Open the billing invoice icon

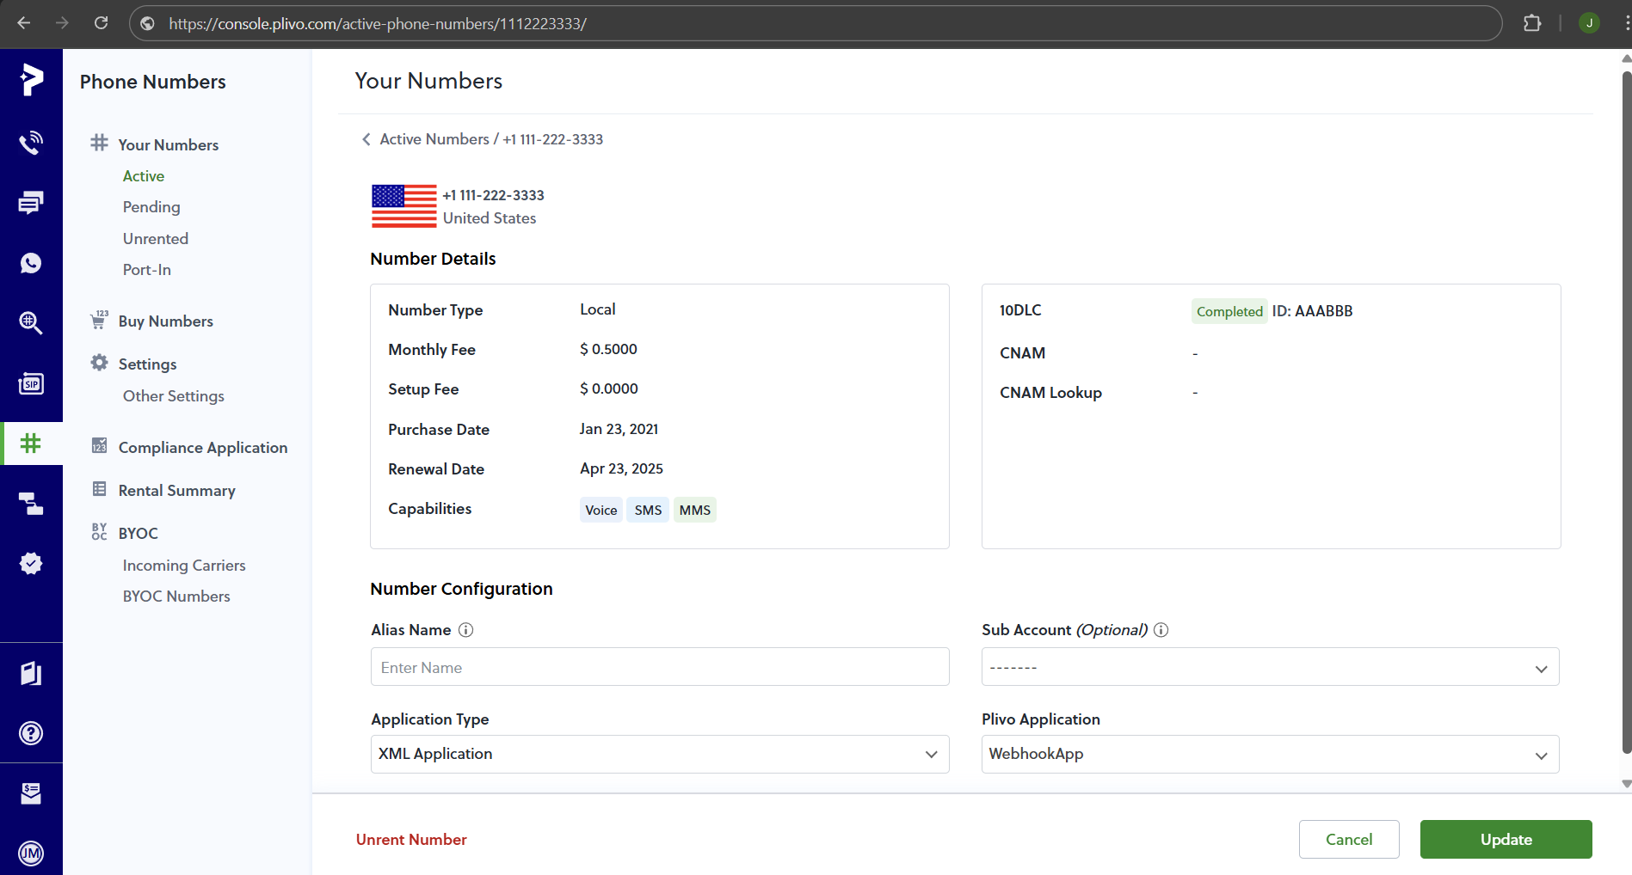pos(31,793)
